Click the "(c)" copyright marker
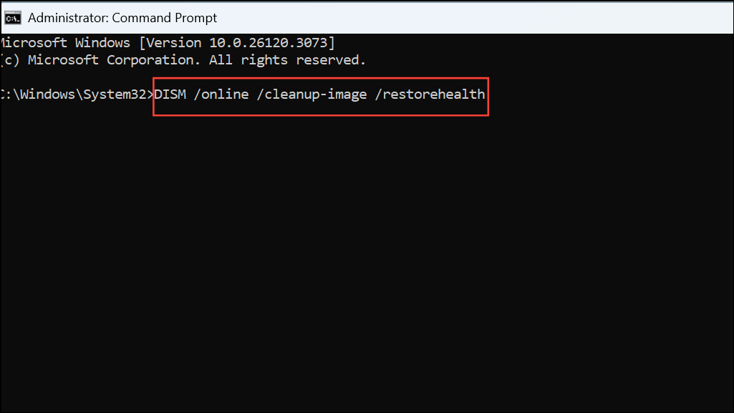This screenshot has height=413, width=734. (x=10, y=60)
